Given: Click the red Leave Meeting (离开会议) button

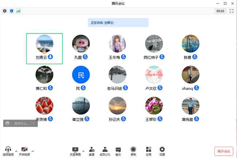Looking at the screenshot, I should click(224, 151).
